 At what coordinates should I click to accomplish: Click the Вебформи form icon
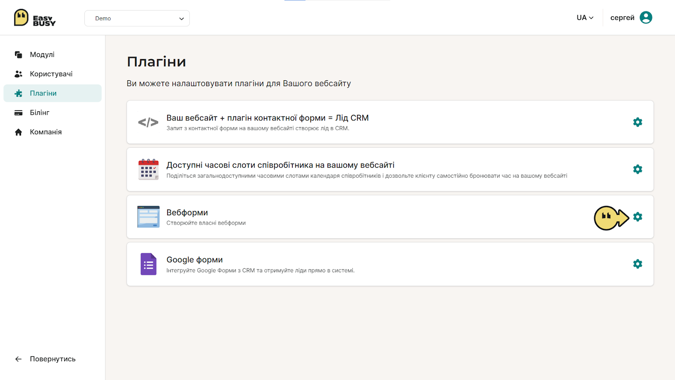tap(148, 217)
